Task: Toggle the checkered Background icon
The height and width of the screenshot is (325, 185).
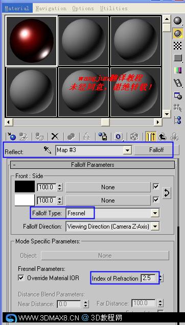Action: pos(177,45)
